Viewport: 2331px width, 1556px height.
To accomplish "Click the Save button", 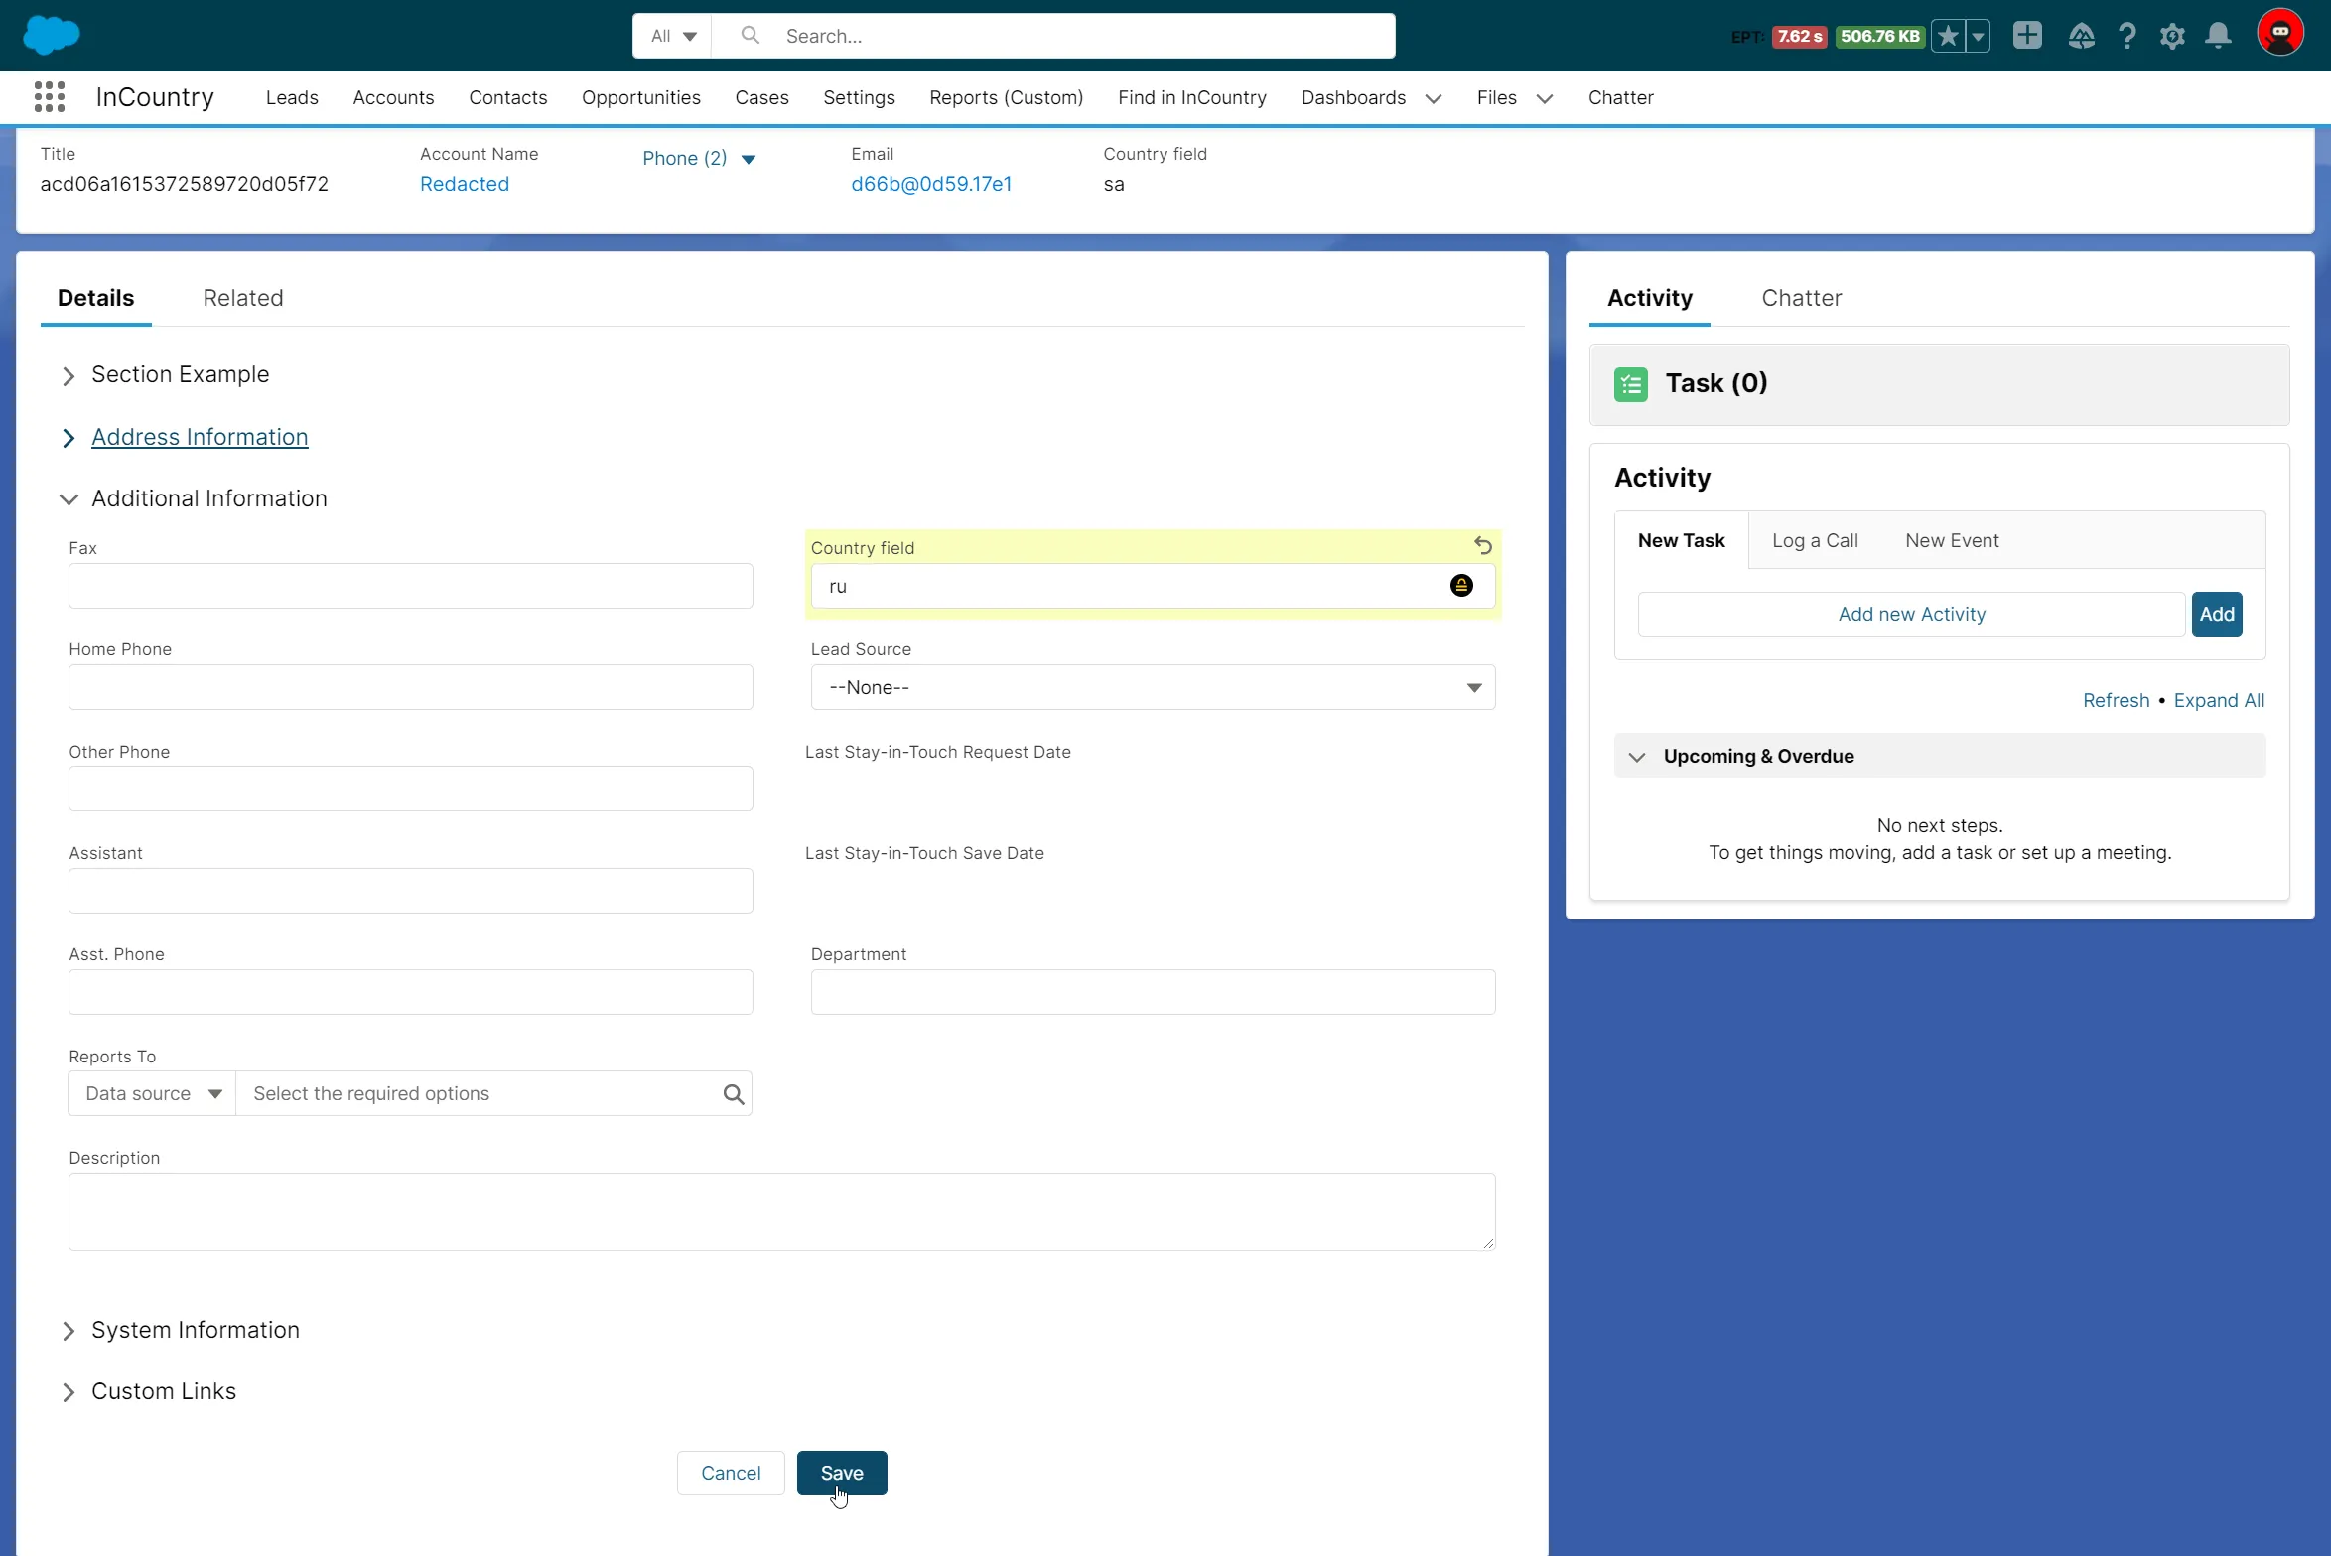I will [x=841, y=1473].
